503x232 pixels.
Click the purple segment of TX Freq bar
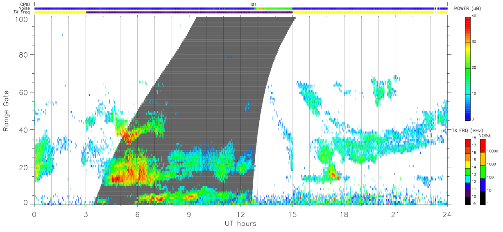pos(189,12)
